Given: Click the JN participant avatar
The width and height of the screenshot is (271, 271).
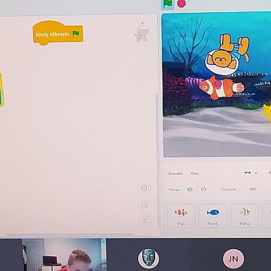Looking at the screenshot, I should pos(233,259).
